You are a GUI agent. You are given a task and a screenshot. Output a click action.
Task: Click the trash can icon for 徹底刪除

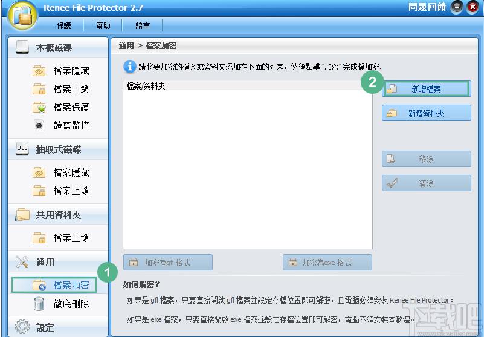pyautogui.click(x=39, y=304)
